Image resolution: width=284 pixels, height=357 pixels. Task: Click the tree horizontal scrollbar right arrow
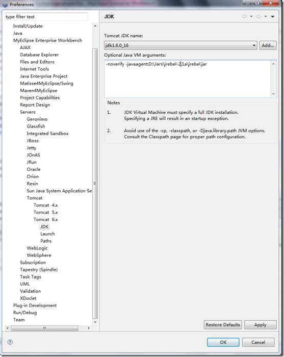[89, 328]
